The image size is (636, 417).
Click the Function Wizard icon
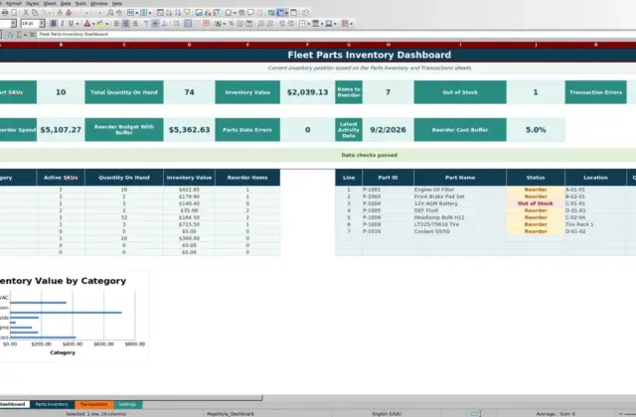pos(10,35)
